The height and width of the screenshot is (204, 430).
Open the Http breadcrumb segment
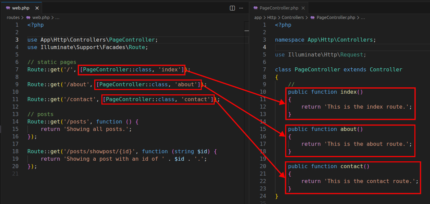pyautogui.click(x=272, y=18)
